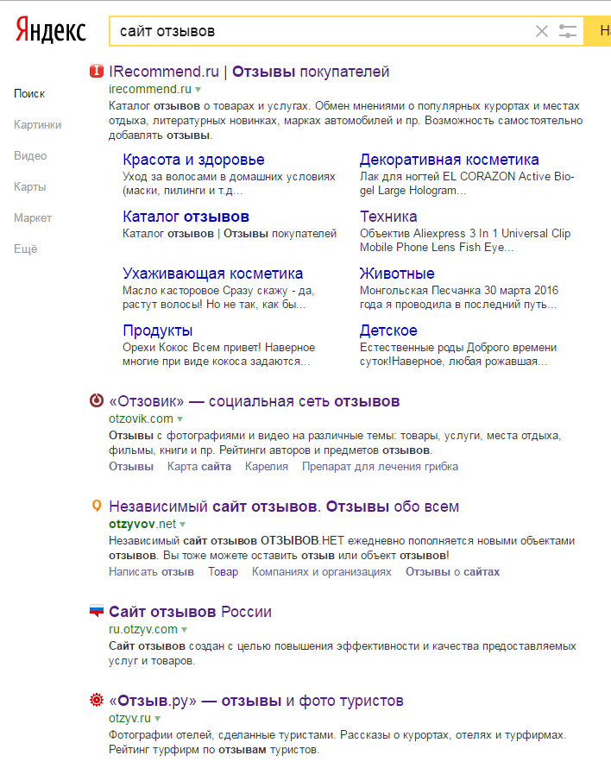Viewport: 611px width, 768px height.
Task: Click the text 'Масло касторовое Сразу скажу'
Action: pos(218,298)
